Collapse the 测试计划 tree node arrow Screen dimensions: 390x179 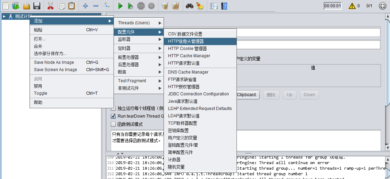pyautogui.click(x=4, y=16)
